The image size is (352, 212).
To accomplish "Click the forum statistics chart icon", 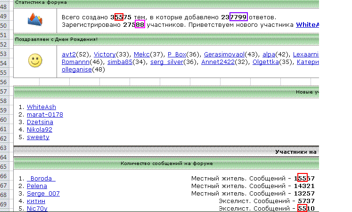I will pos(35,19).
